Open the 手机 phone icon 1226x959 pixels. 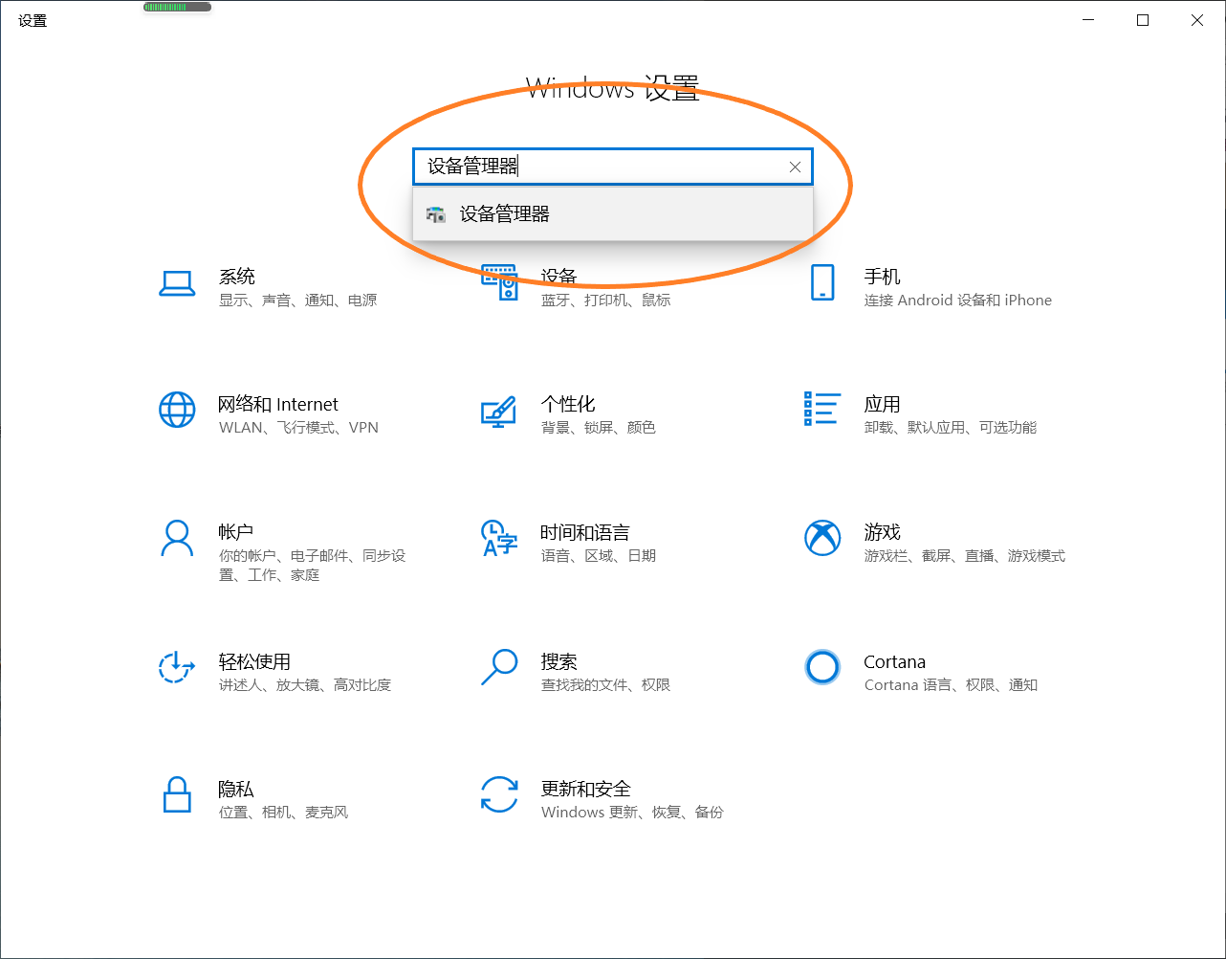click(x=822, y=283)
